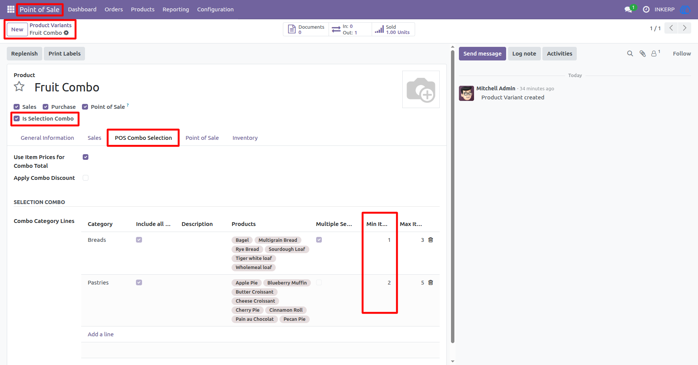This screenshot has width=698, height=365.
Task: Click the Fruit Combo gear settings icon
Action: pyautogui.click(x=66, y=33)
